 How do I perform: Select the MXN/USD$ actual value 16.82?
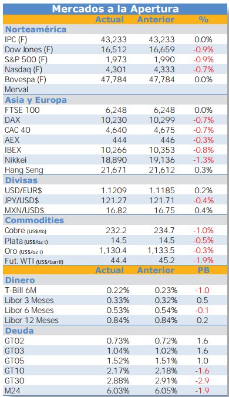[116, 210]
